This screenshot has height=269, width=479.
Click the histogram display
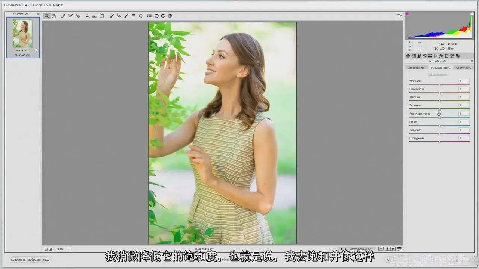pos(440,25)
